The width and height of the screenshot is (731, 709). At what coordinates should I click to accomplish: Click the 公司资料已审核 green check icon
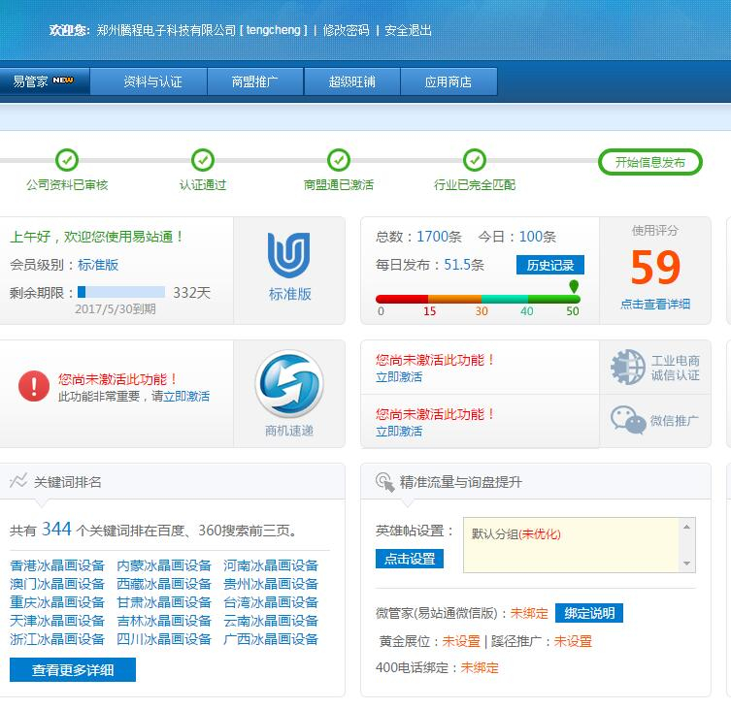pos(67,160)
